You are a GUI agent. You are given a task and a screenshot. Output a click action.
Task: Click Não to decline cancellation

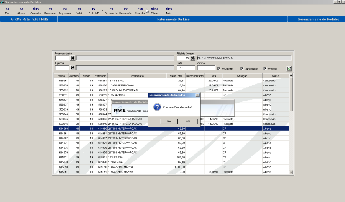point(189,121)
